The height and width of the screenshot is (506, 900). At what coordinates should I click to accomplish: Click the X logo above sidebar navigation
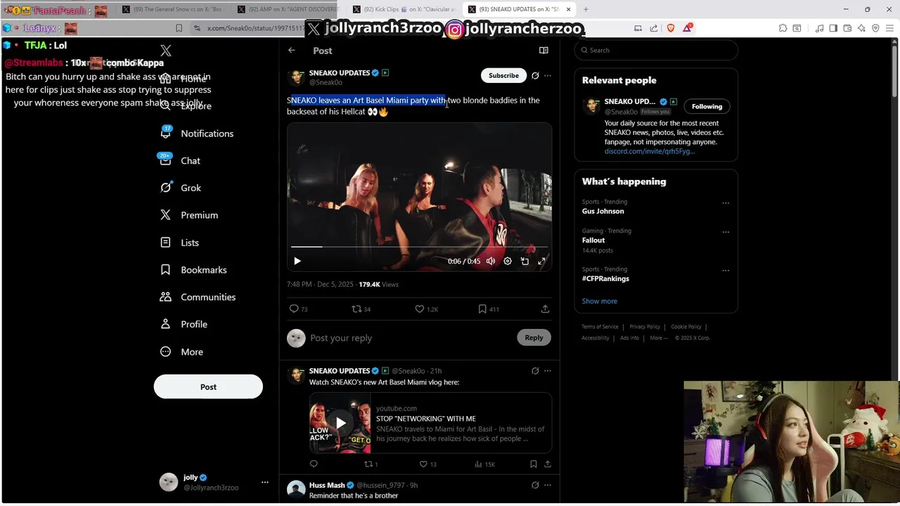pos(166,51)
